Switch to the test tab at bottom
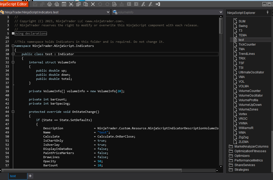The width and height of the screenshot is (273, 180). click(x=13, y=176)
